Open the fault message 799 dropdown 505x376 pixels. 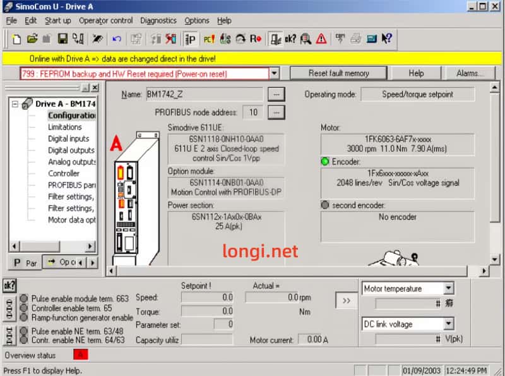tap(274, 73)
